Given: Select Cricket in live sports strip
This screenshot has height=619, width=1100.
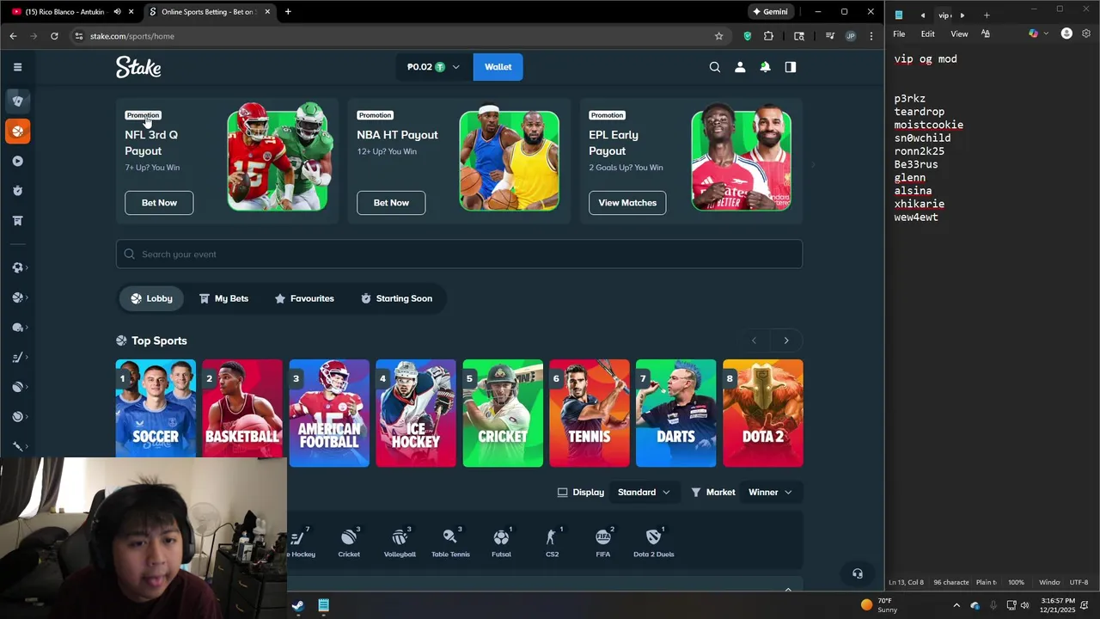Looking at the screenshot, I should pos(349,542).
